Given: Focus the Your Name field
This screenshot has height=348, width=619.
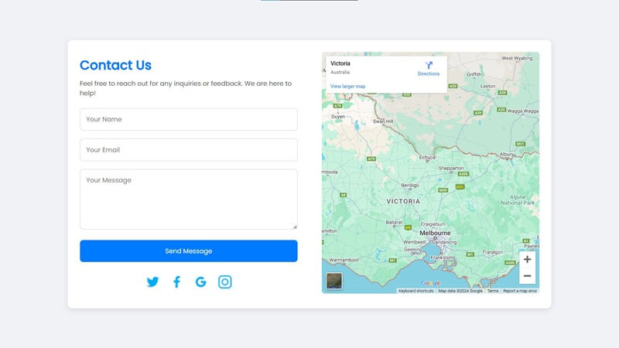Looking at the screenshot, I should (x=189, y=119).
